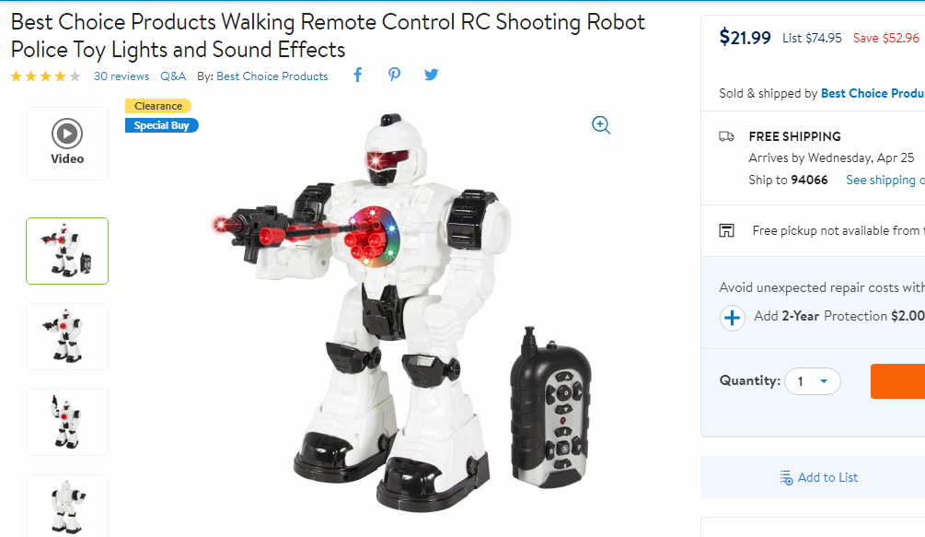Click the magnifier zoom icon on the image
925x537 pixels.
coord(600,125)
